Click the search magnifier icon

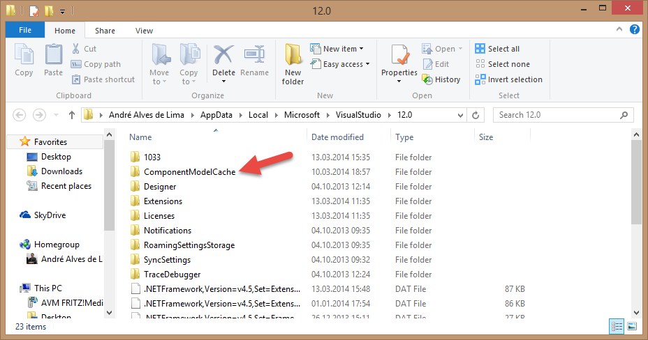click(x=624, y=115)
